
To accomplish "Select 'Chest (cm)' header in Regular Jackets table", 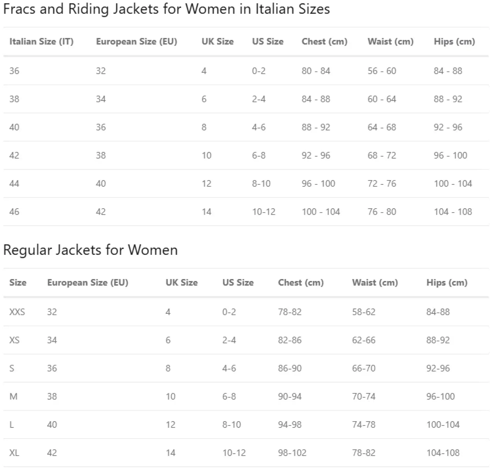I will coord(301,283).
